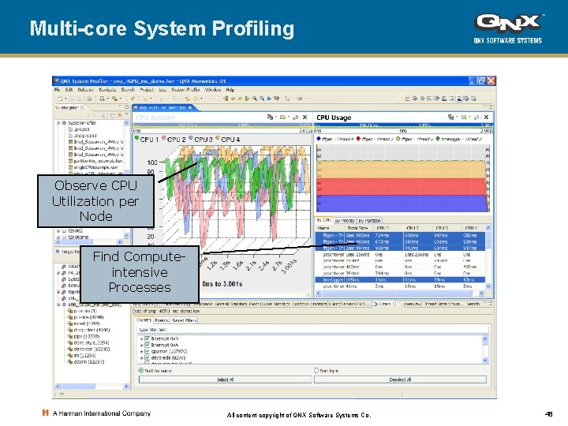Viewport: 568px width, 426px height.
Task: Open the Navigator view menu triangle
Action: pos(127,115)
